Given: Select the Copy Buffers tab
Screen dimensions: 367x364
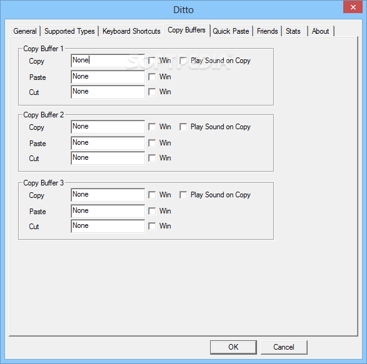Looking at the screenshot, I should point(186,30).
